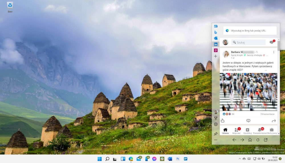Like the post with thumbs-up icon
Screen dimensions: 285x163
(x=223, y=121)
